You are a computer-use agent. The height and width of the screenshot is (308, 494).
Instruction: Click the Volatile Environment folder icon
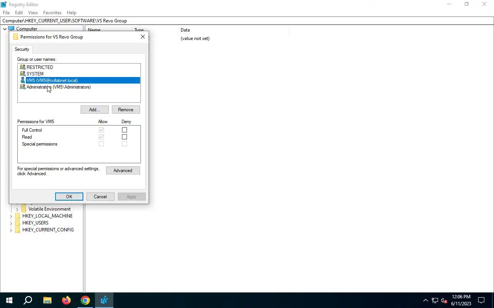pyautogui.click(x=24, y=209)
